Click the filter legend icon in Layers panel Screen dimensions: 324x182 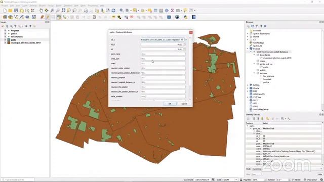point(15,26)
